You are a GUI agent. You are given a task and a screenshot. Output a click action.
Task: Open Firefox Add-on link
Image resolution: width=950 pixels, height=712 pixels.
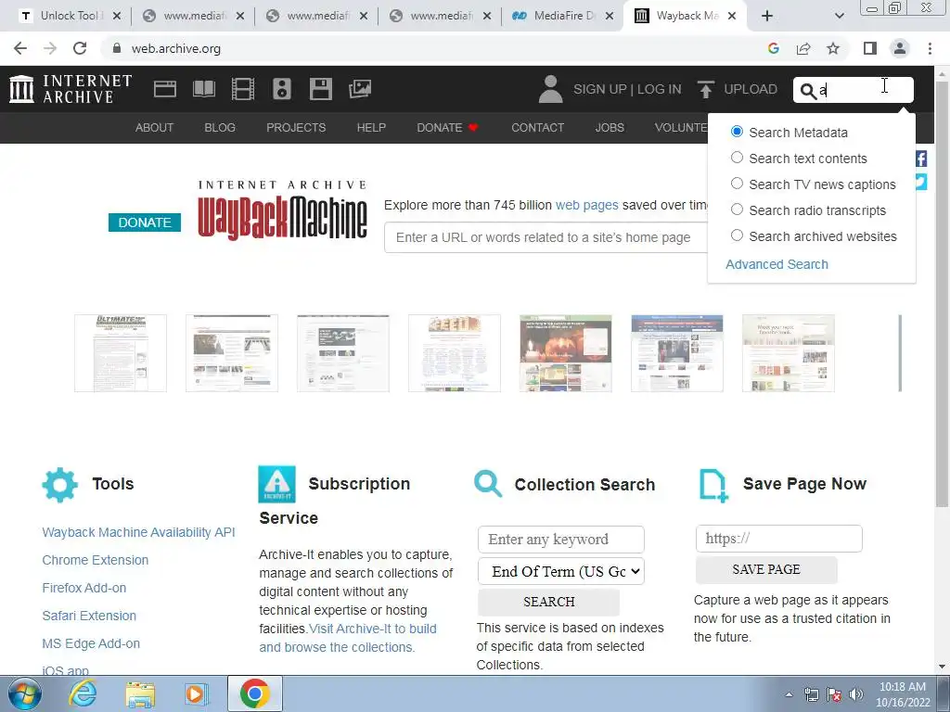[x=84, y=588]
